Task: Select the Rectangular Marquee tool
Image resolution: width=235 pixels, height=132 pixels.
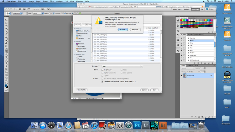Action: tap(6, 23)
